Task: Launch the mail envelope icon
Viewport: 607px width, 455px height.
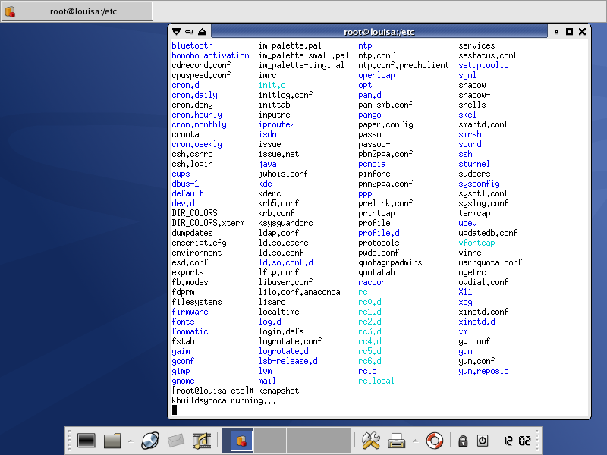Action: [176, 440]
